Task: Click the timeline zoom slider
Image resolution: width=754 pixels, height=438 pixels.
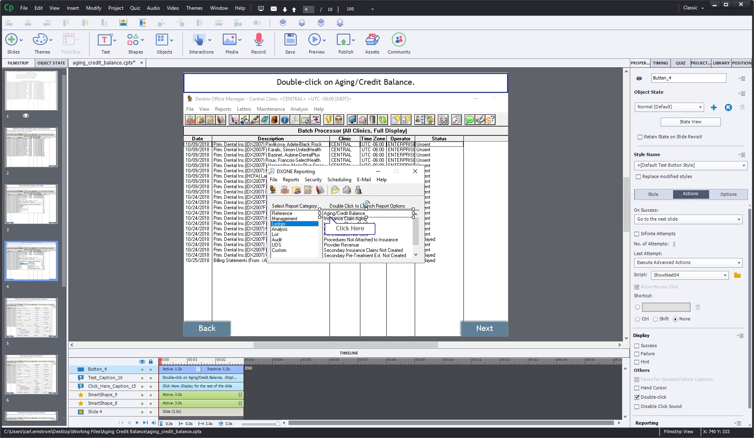Action: click(x=278, y=423)
